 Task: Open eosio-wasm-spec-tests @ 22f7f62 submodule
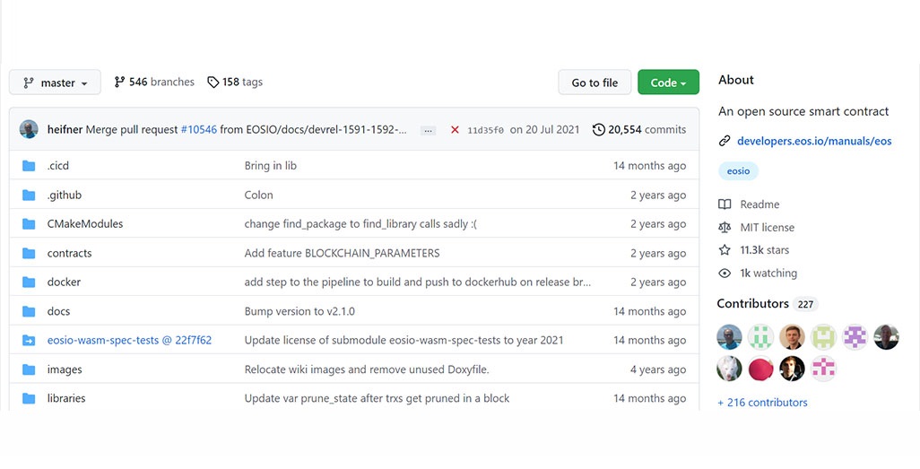point(129,341)
